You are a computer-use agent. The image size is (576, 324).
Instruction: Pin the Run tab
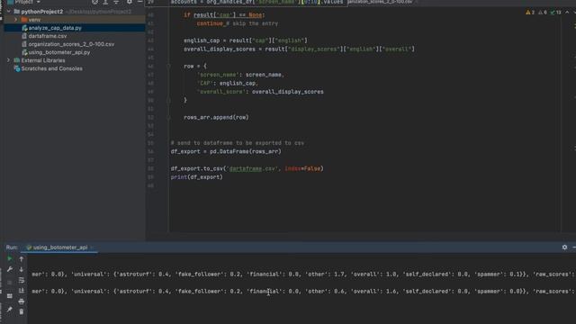click(10, 310)
